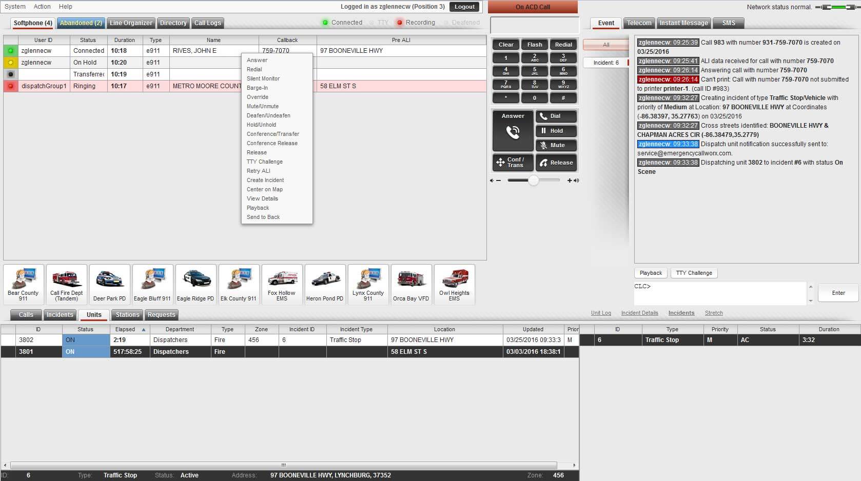Toggle the Recording indicator

(400, 23)
